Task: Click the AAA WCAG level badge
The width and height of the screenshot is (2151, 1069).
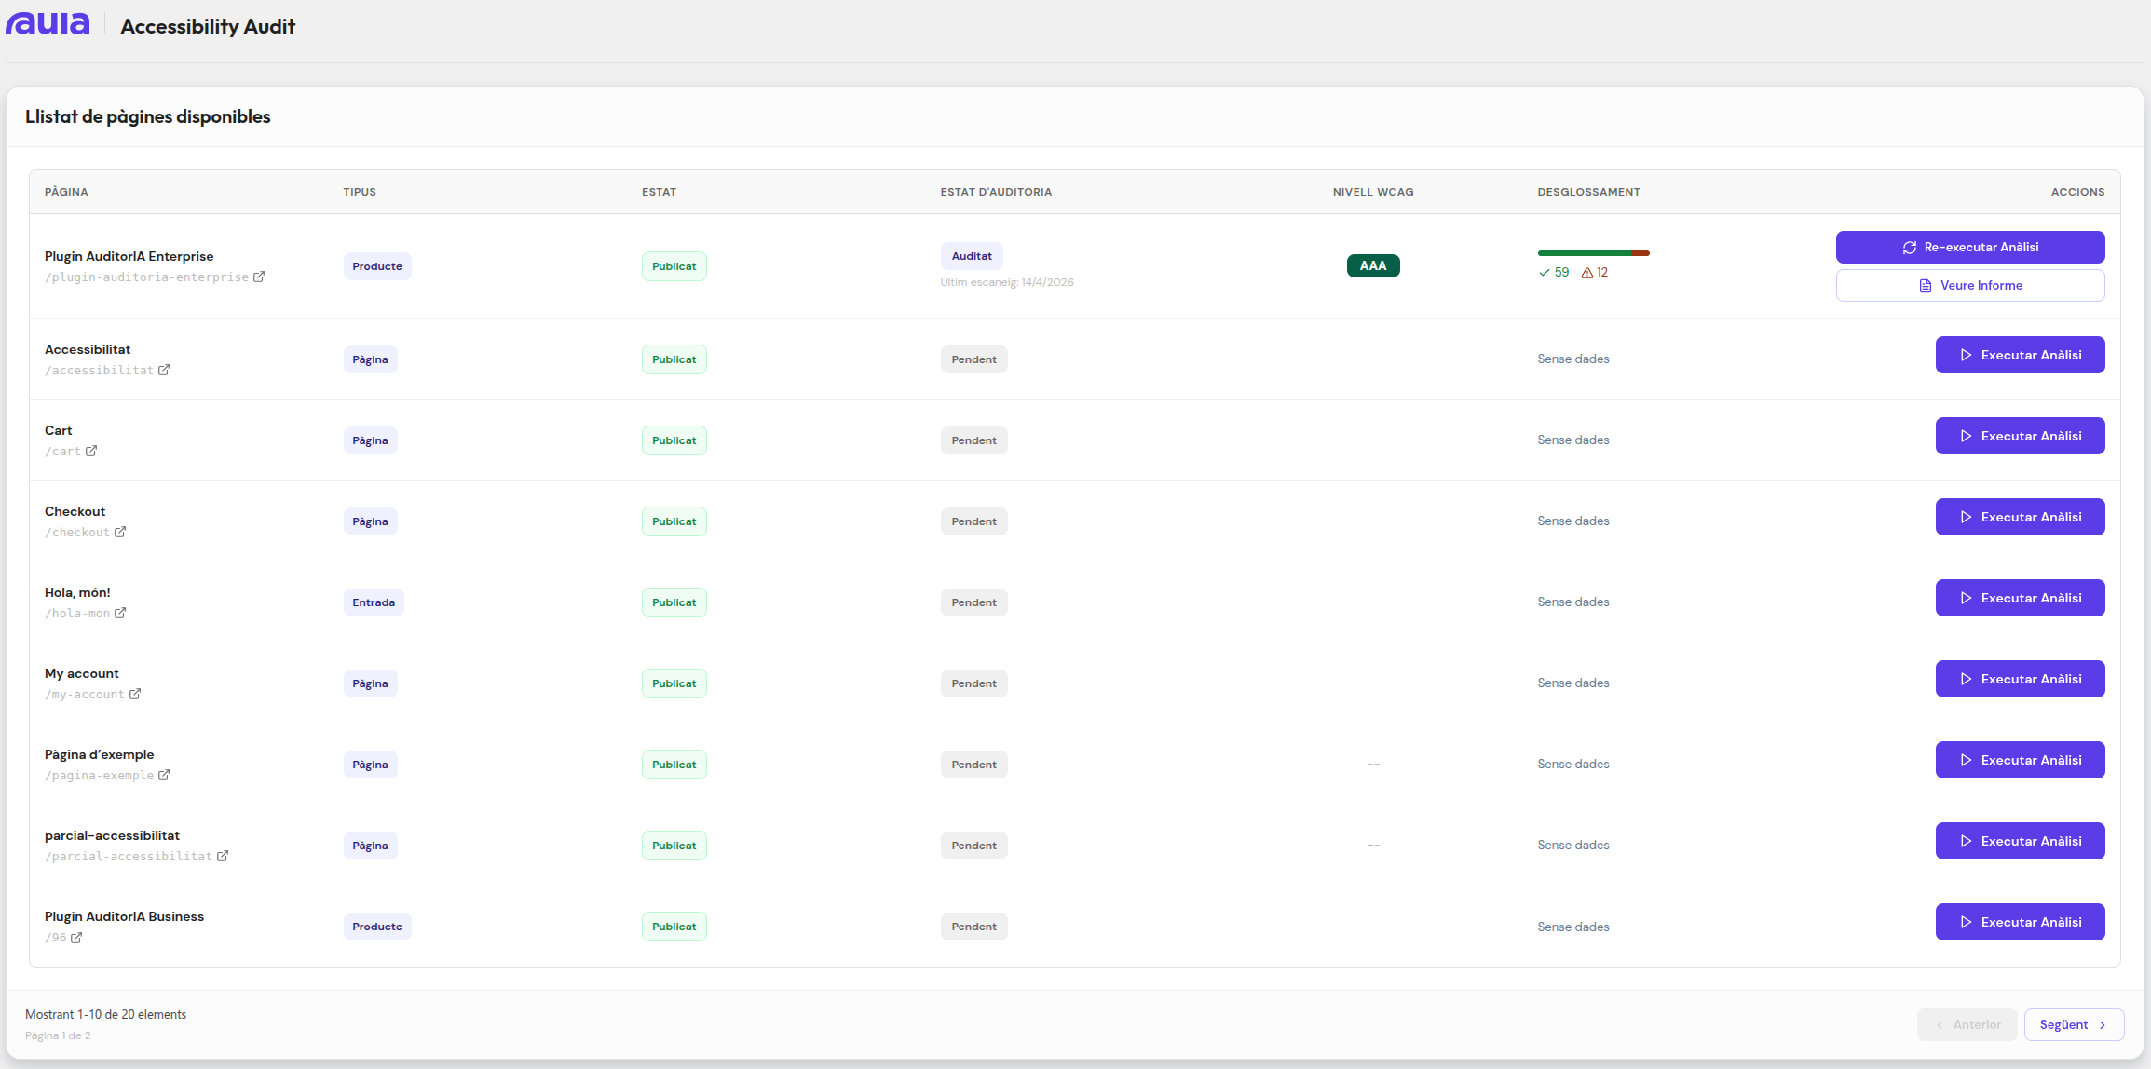Action: pyautogui.click(x=1373, y=266)
